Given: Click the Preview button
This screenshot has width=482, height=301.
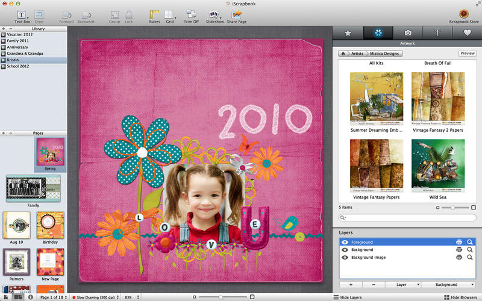Looking at the screenshot, I should click(467, 54).
